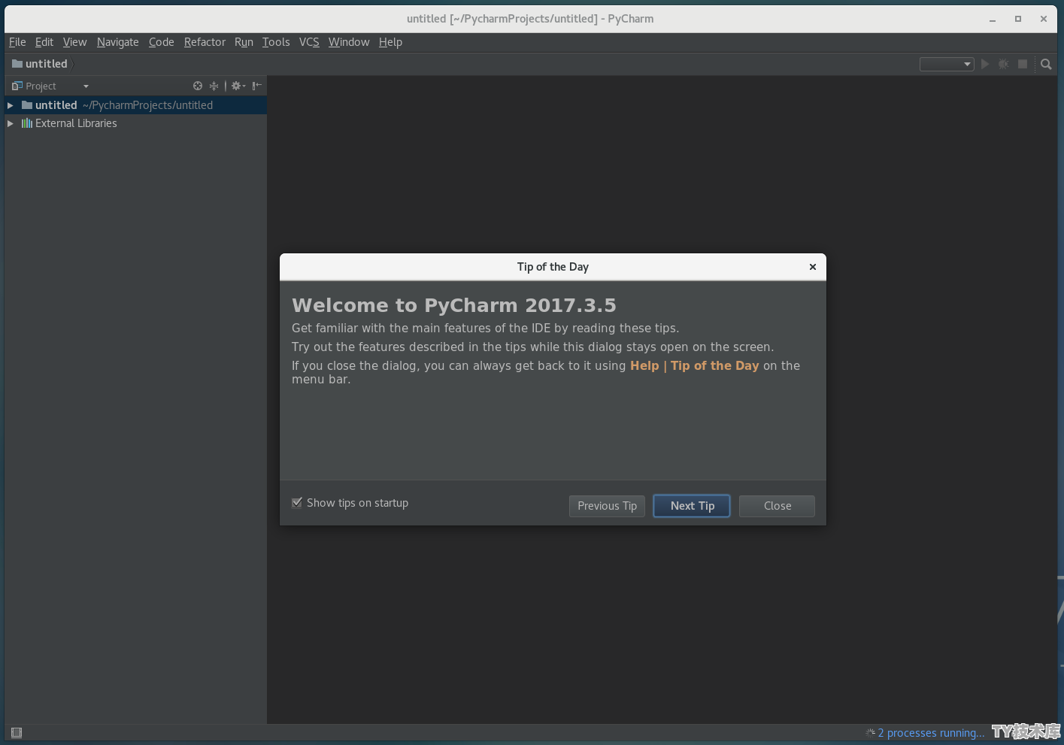Click the Stop square icon in toolbar
This screenshot has width=1064, height=745.
pos(1023,64)
